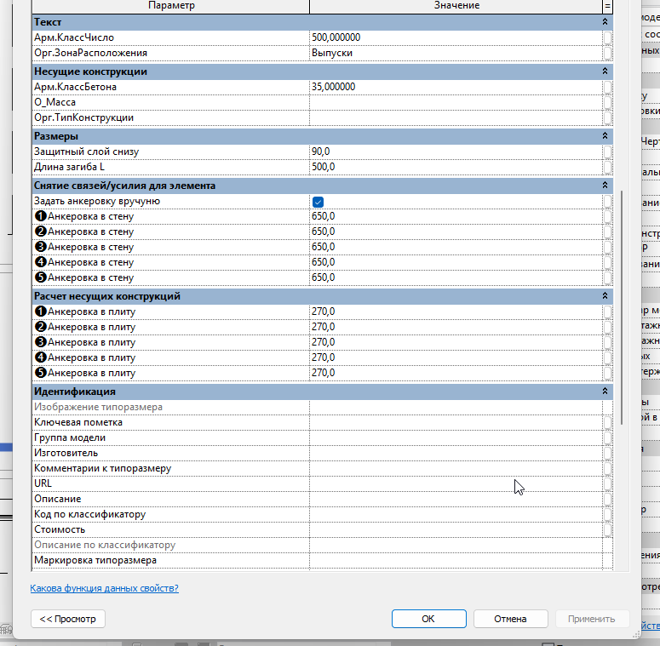
Task: Toggle the Задать анкеровку вручную checkbox
Action: coord(319,202)
